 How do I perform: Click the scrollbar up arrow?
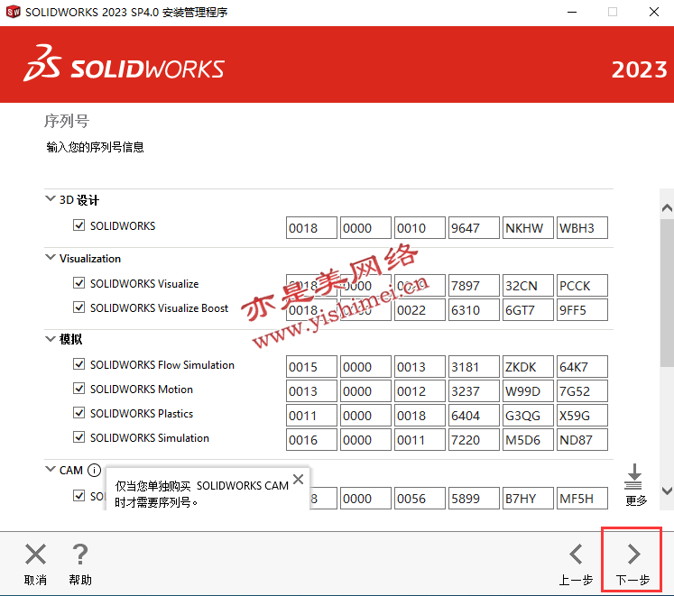[667, 208]
